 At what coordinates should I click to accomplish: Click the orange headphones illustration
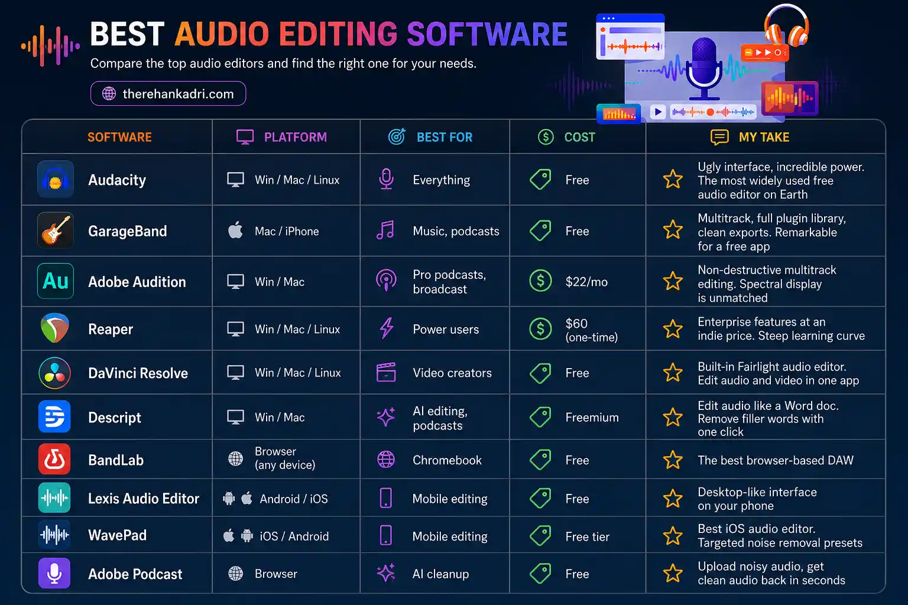pos(786,25)
